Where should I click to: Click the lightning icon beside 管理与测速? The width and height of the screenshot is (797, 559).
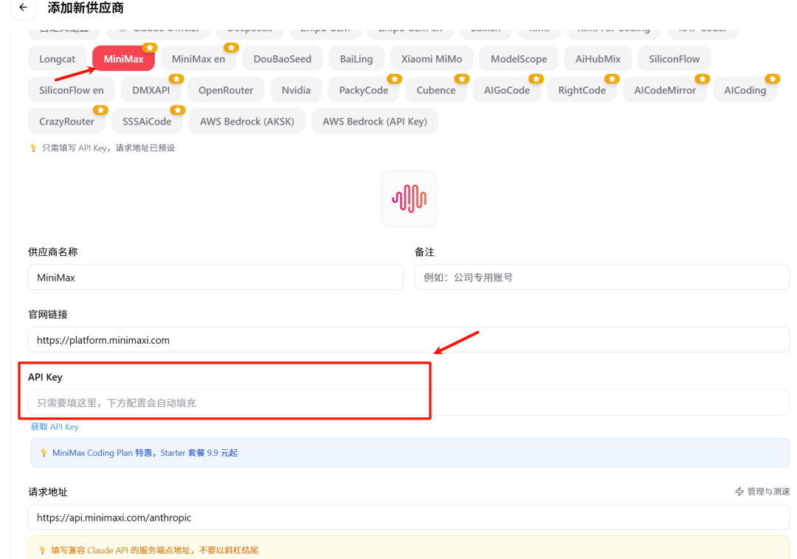tap(739, 491)
